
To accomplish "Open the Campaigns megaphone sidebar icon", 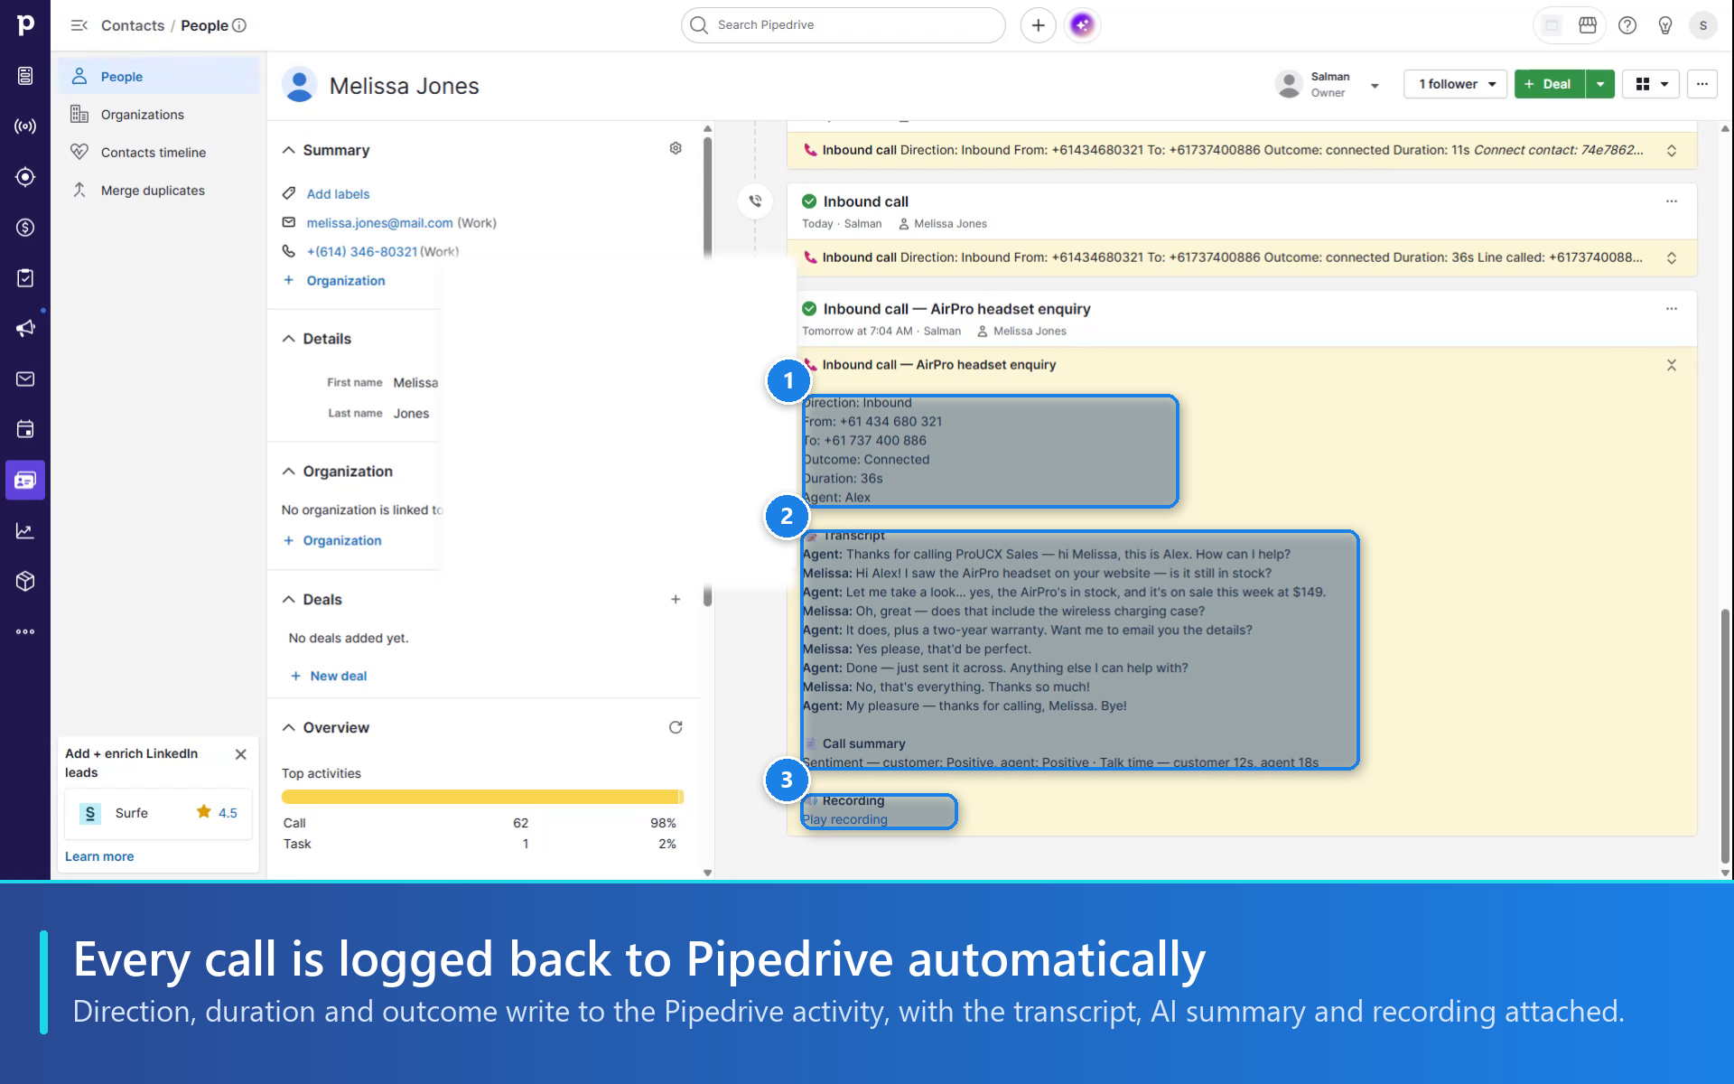I will 25,328.
